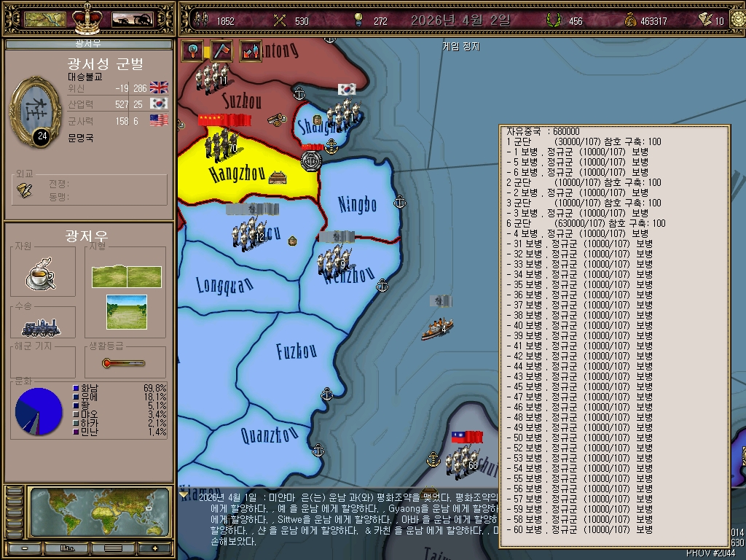Screen dimensions: 746x560
Task: Click the Guangxi clique emblem portrait
Action: [x=35, y=112]
